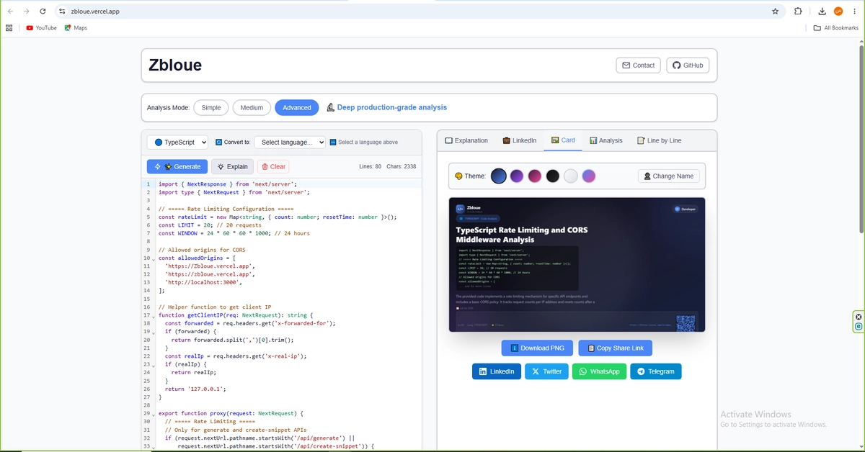Download the card as PNG
Image resolution: width=865 pixels, height=452 pixels.
538,348
